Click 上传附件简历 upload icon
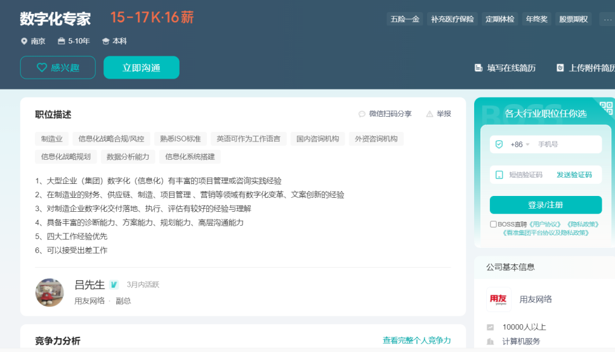The height and width of the screenshot is (352, 615). [x=560, y=68]
